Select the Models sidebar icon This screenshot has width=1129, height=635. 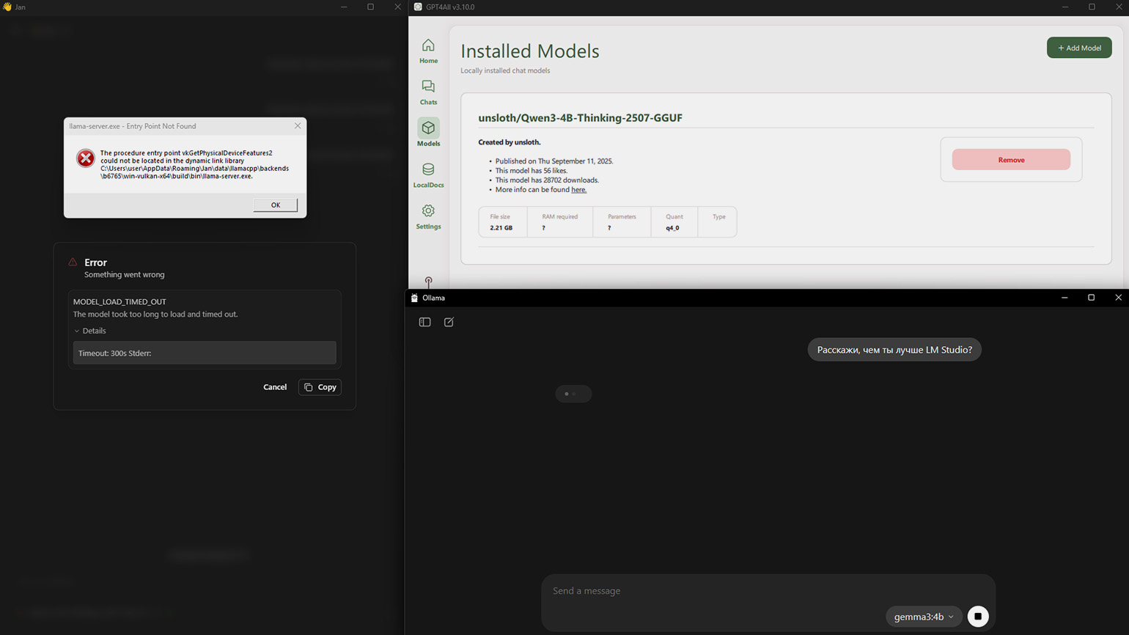click(428, 133)
